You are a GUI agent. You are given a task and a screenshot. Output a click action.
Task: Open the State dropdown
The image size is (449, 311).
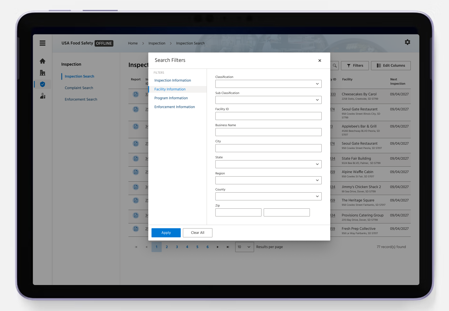268,164
